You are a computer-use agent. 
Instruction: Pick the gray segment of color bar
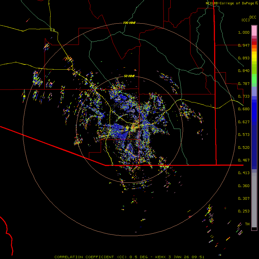coord(254,200)
